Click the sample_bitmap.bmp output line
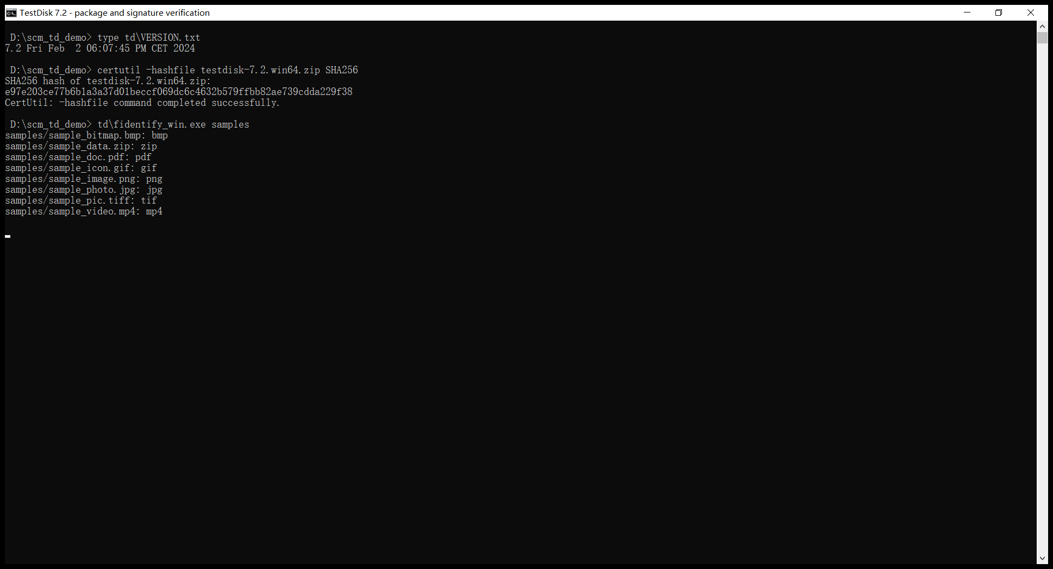This screenshot has height=569, width=1053. point(86,135)
